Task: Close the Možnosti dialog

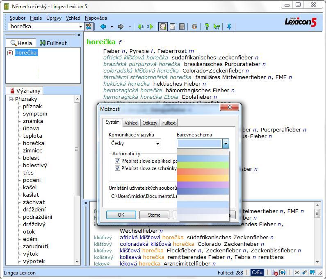Action: coord(230,107)
